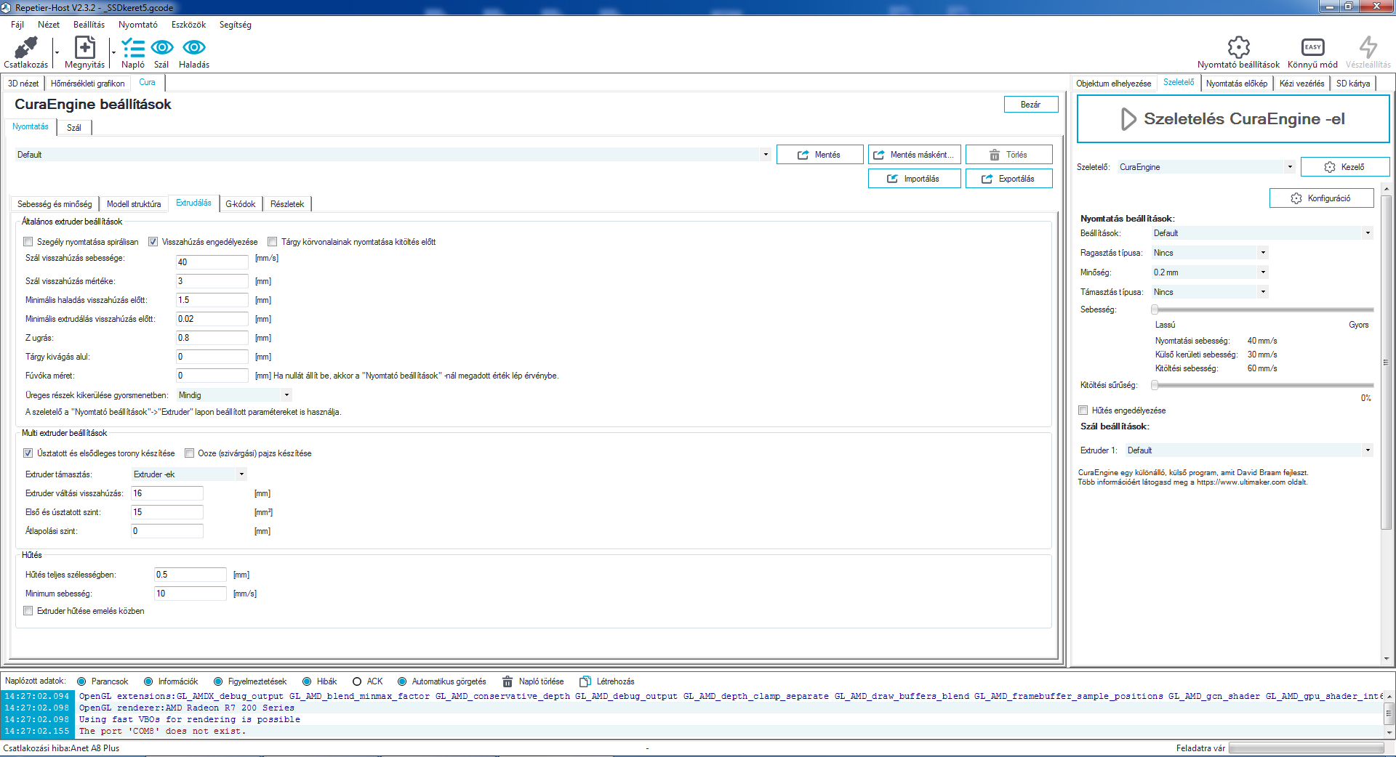The width and height of the screenshot is (1396, 757).
Task: Enable Szegély nyomtatása spirálisan checkbox
Action: [28, 242]
